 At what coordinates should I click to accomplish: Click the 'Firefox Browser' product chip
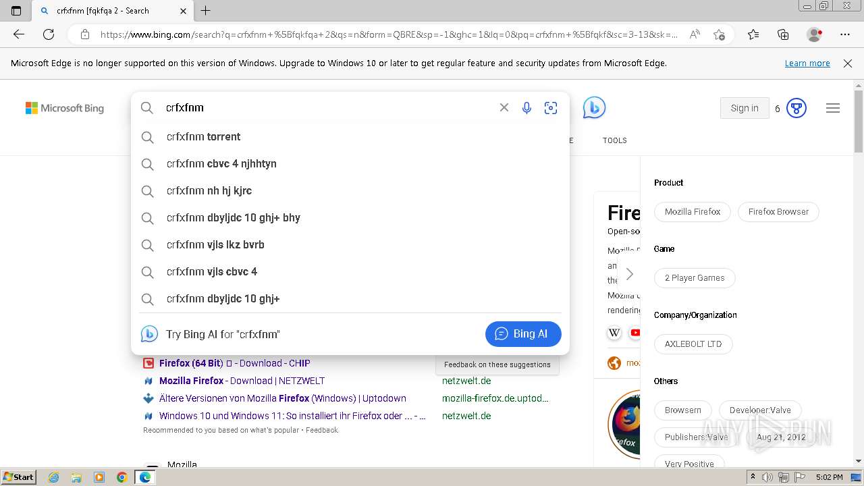(778, 212)
